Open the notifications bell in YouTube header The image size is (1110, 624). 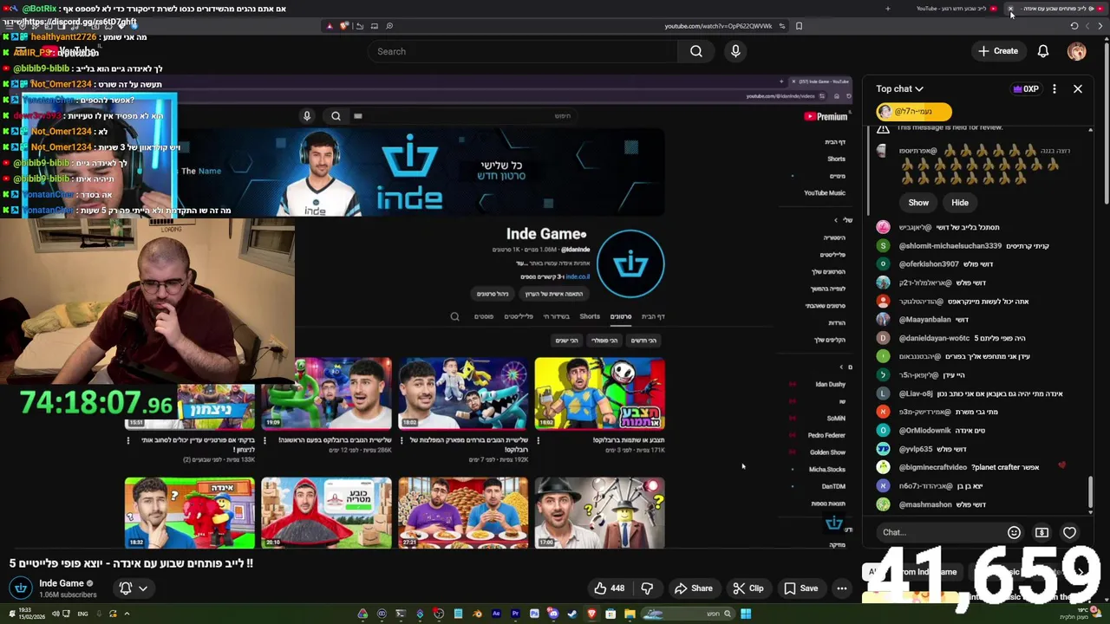(1043, 52)
